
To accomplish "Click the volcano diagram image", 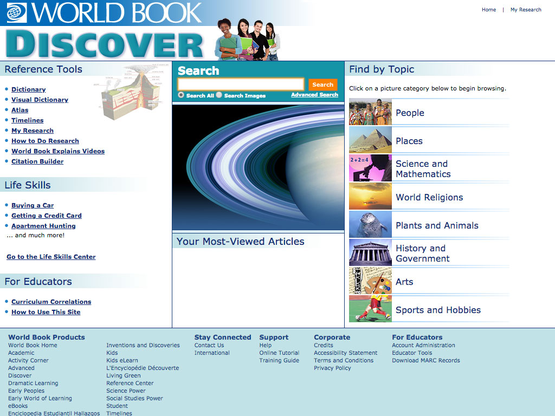I will click(132, 92).
